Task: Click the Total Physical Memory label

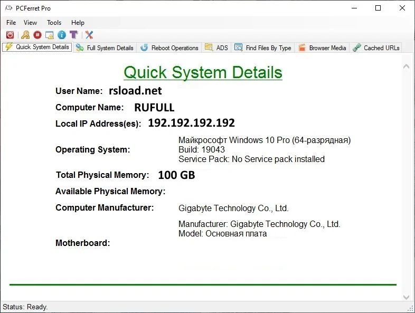Action: point(102,175)
